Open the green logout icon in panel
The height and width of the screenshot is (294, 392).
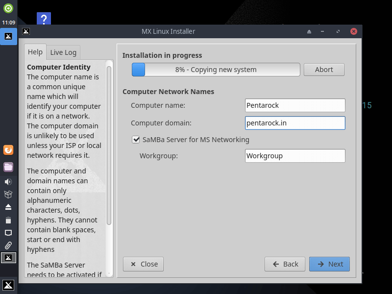8,8
